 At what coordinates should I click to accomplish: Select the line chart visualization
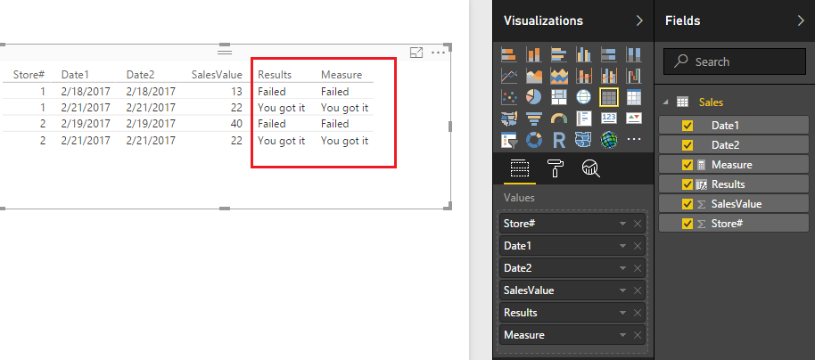[x=509, y=76]
